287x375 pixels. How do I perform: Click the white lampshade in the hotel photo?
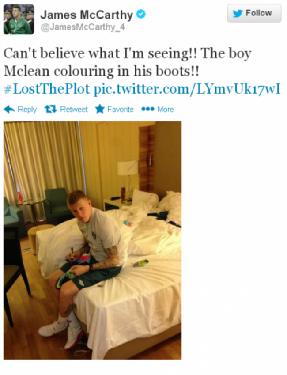click(x=128, y=168)
